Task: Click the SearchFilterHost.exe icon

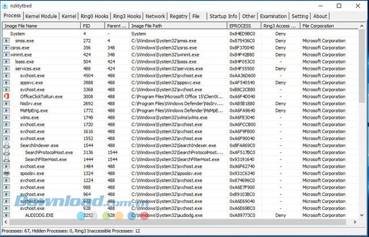Action: (6, 159)
